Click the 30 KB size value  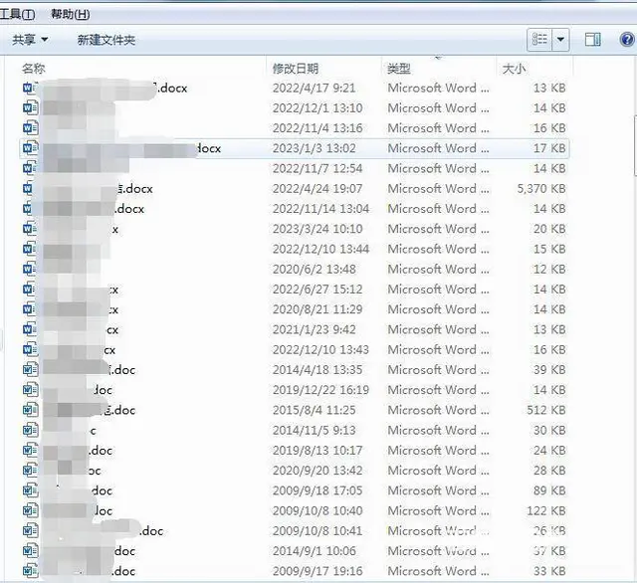pos(549,431)
